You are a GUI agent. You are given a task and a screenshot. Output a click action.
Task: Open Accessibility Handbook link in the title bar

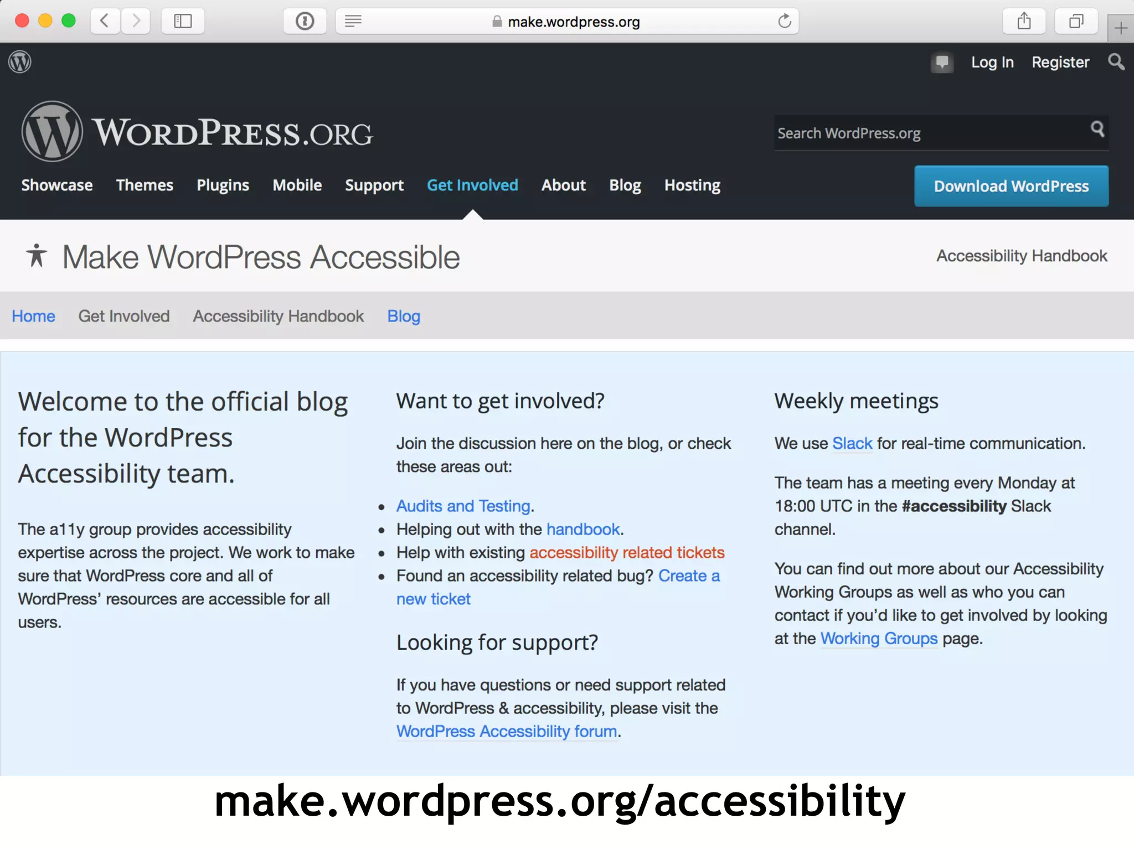[x=1022, y=256]
